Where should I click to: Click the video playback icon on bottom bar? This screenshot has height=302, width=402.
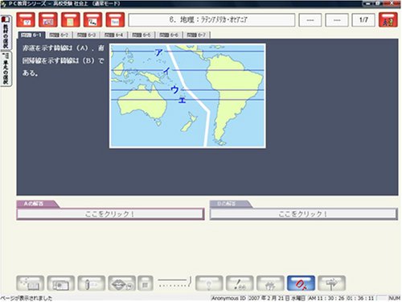[61, 283]
